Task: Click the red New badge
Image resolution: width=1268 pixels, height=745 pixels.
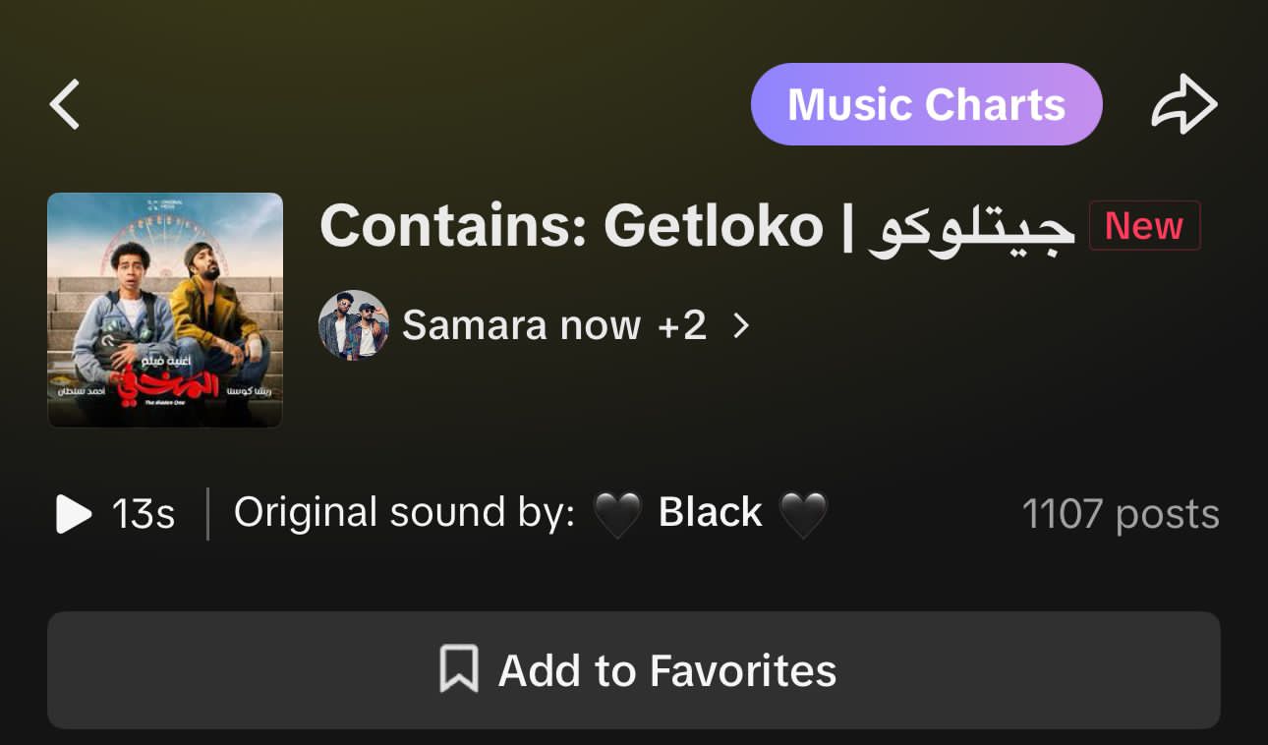Action: [x=1144, y=226]
